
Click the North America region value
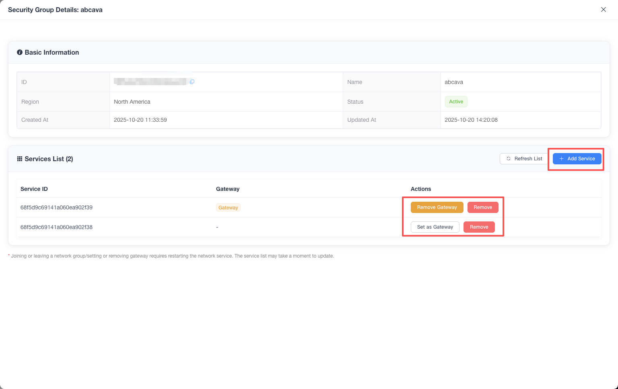click(132, 102)
